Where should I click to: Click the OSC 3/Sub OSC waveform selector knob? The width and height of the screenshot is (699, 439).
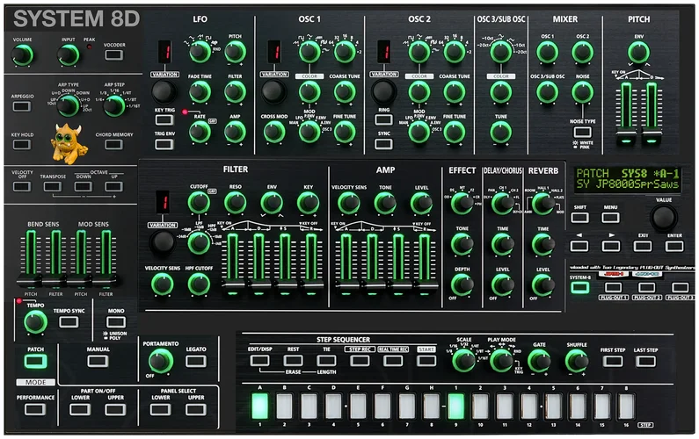501,52
